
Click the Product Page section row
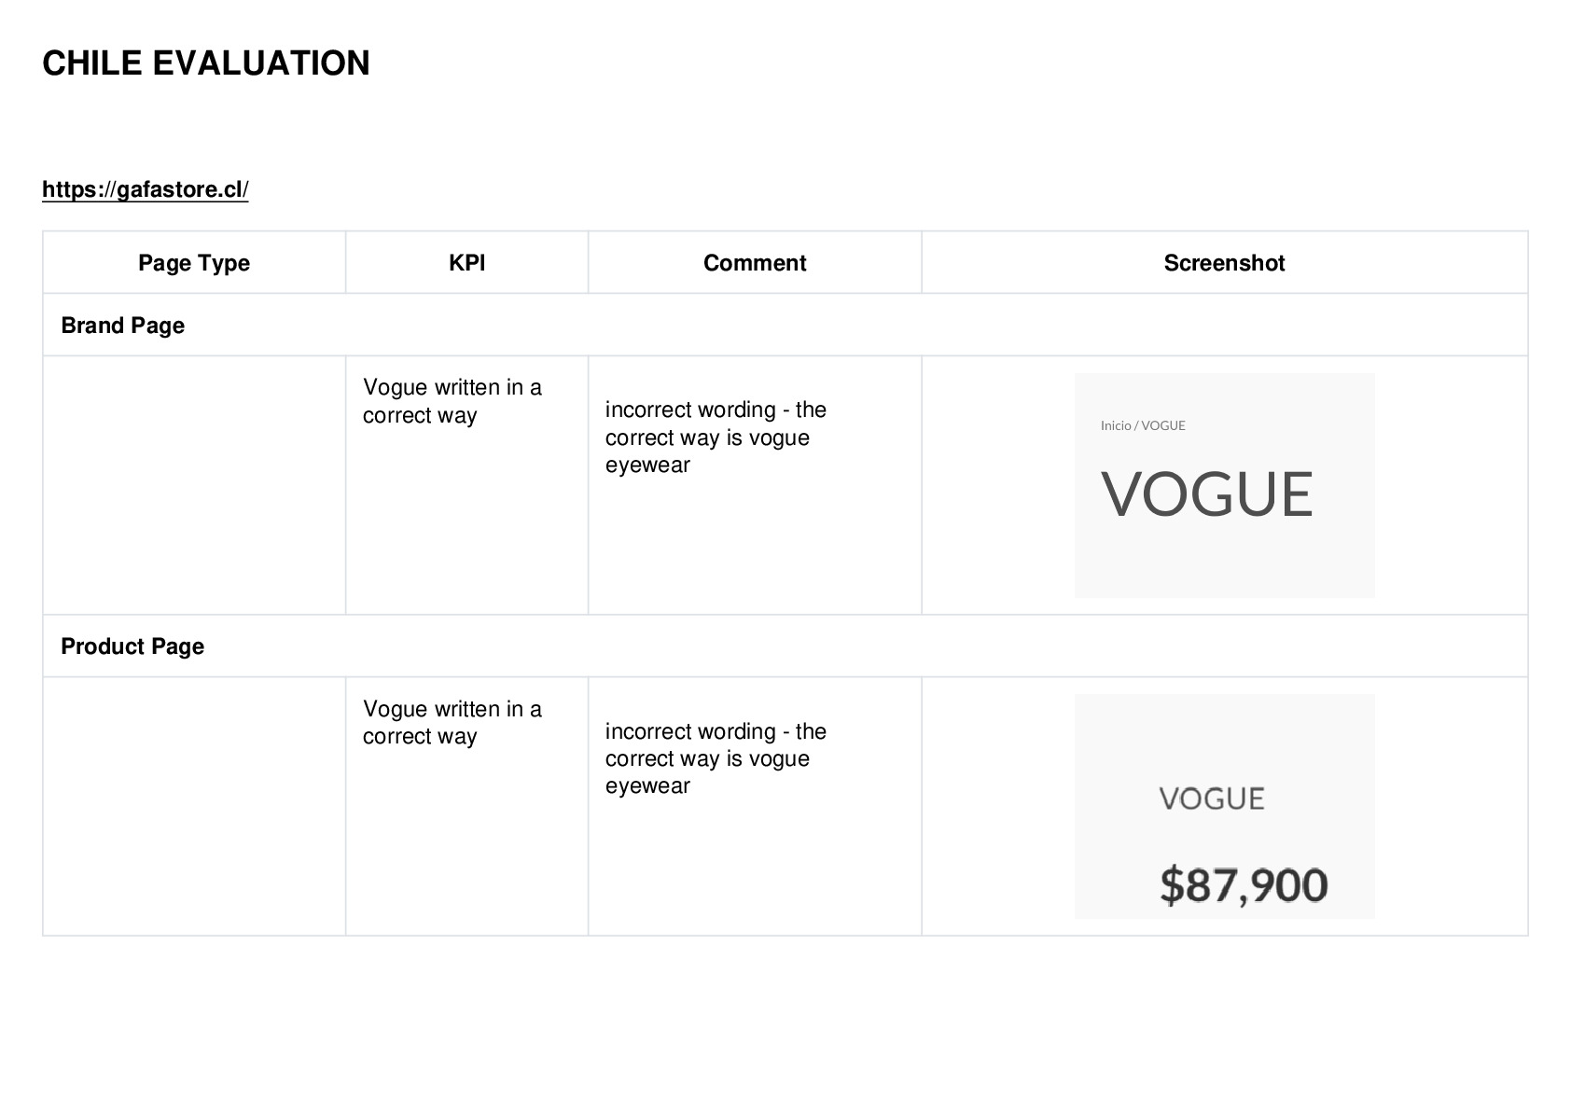tap(785, 646)
